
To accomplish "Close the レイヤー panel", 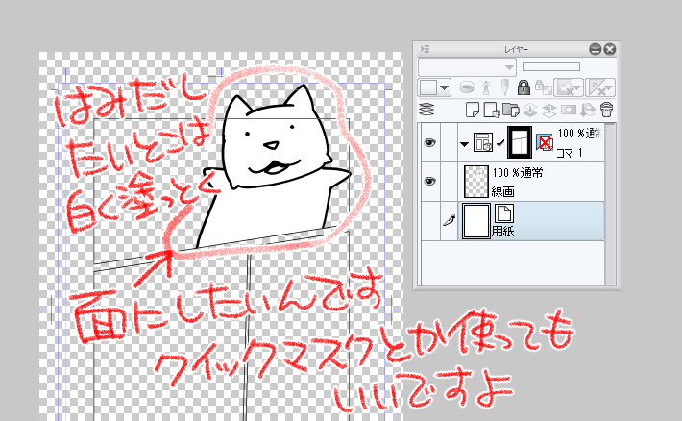I will point(610,49).
